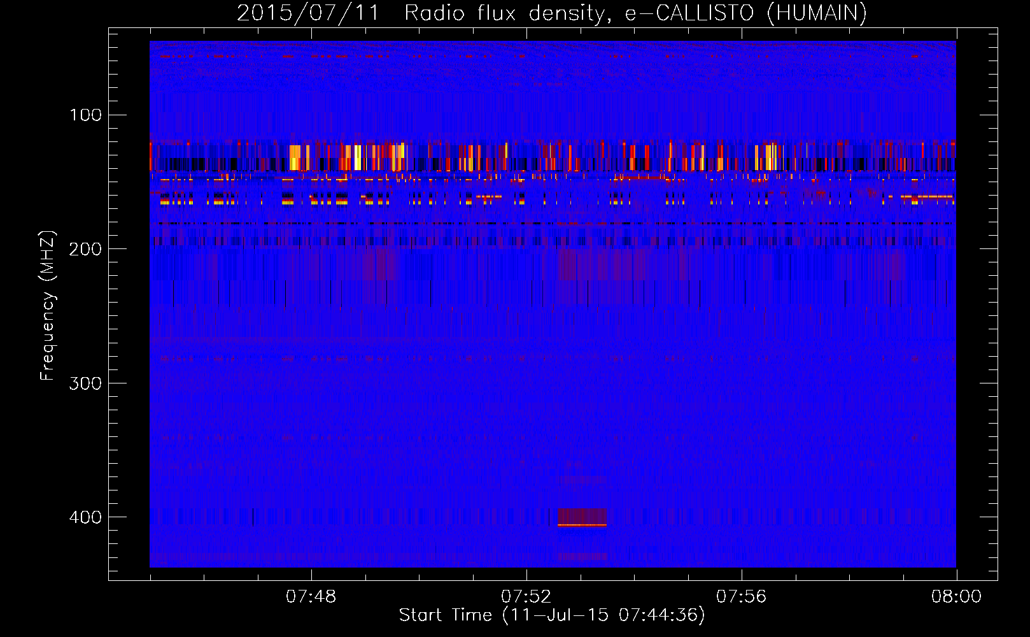1030x637 pixels.
Task: Click the red burst patch near 400 MHz
Action: (x=582, y=517)
